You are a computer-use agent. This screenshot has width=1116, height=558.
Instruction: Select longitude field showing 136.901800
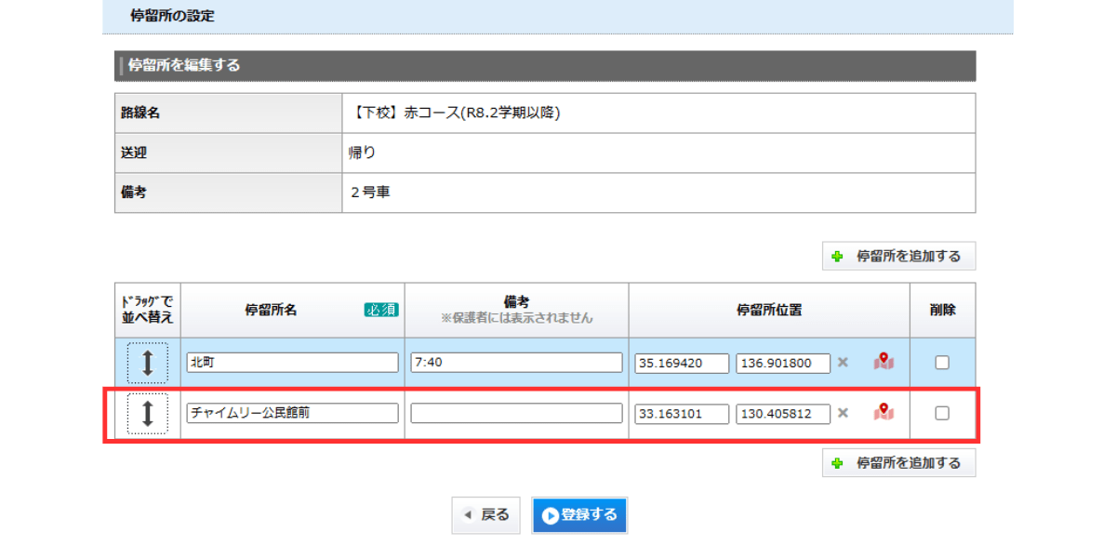click(x=783, y=363)
